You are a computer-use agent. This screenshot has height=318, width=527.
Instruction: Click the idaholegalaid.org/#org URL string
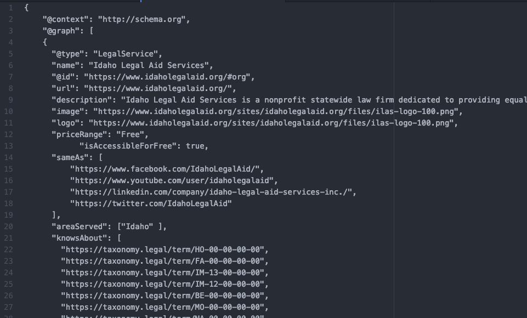[167, 77]
